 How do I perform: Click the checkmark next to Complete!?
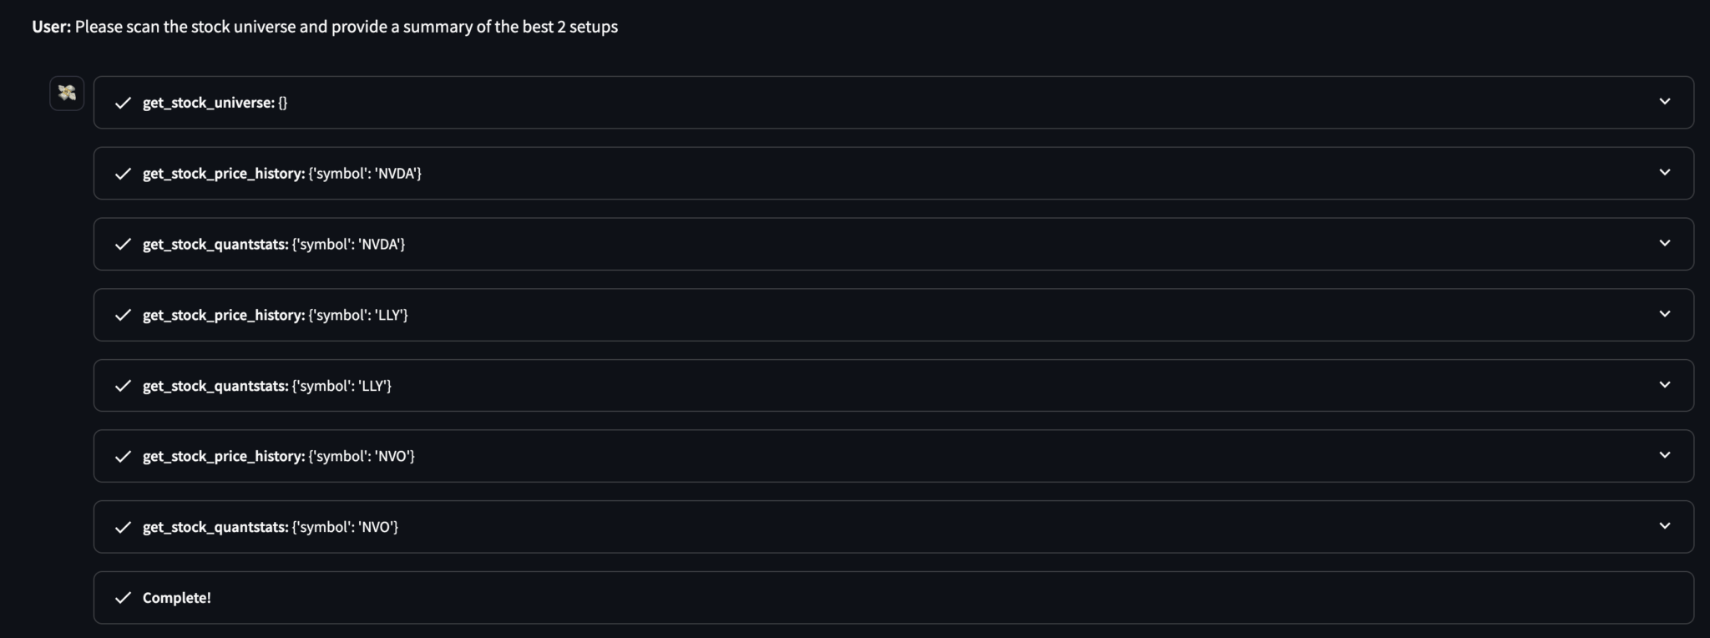(123, 598)
